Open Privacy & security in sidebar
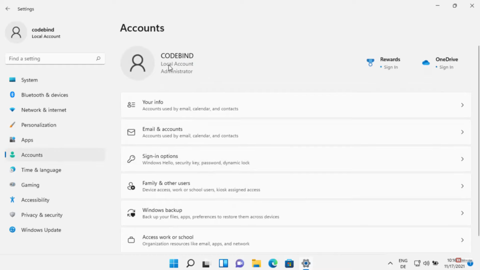480x270 pixels. coord(55,215)
